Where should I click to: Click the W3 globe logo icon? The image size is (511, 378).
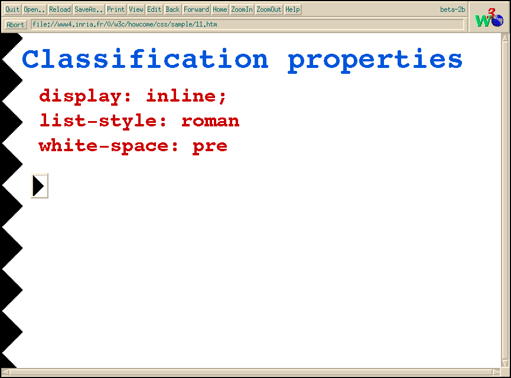[489, 17]
